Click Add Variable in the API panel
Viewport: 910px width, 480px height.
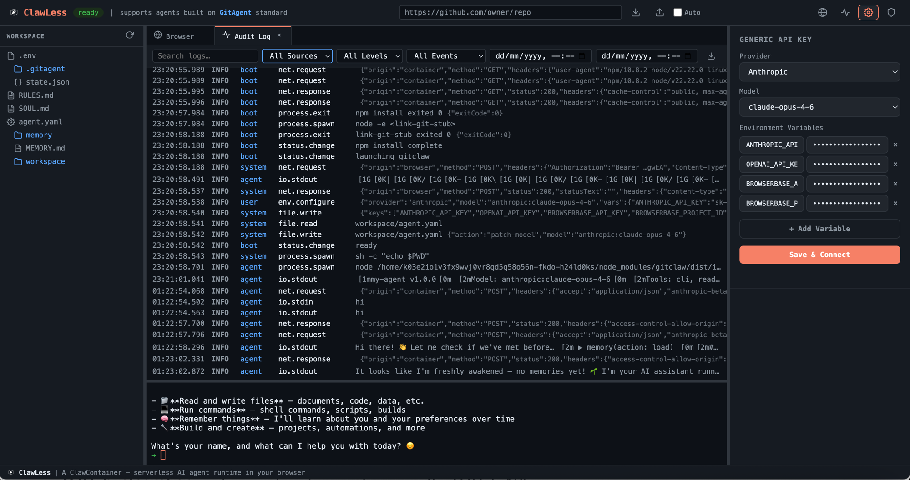(x=819, y=229)
